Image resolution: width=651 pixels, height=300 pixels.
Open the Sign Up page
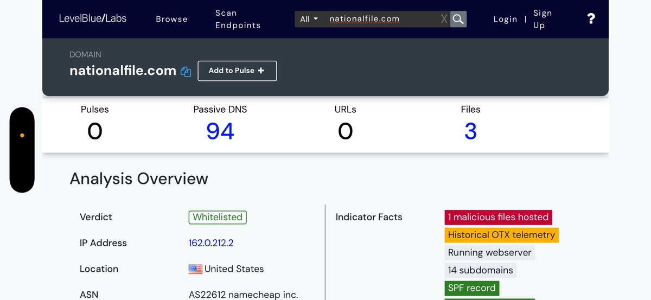tap(542, 19)
